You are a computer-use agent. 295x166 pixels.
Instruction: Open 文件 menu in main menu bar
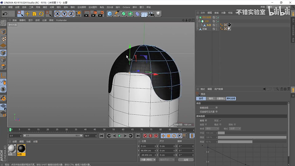pos(3,7)
